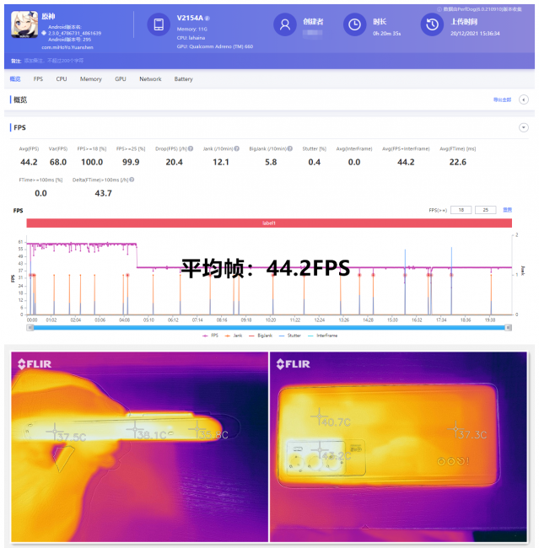Switch to the overview (概览) tab
Viewport: 539px width, 548px height.
[x=15, y=79]
